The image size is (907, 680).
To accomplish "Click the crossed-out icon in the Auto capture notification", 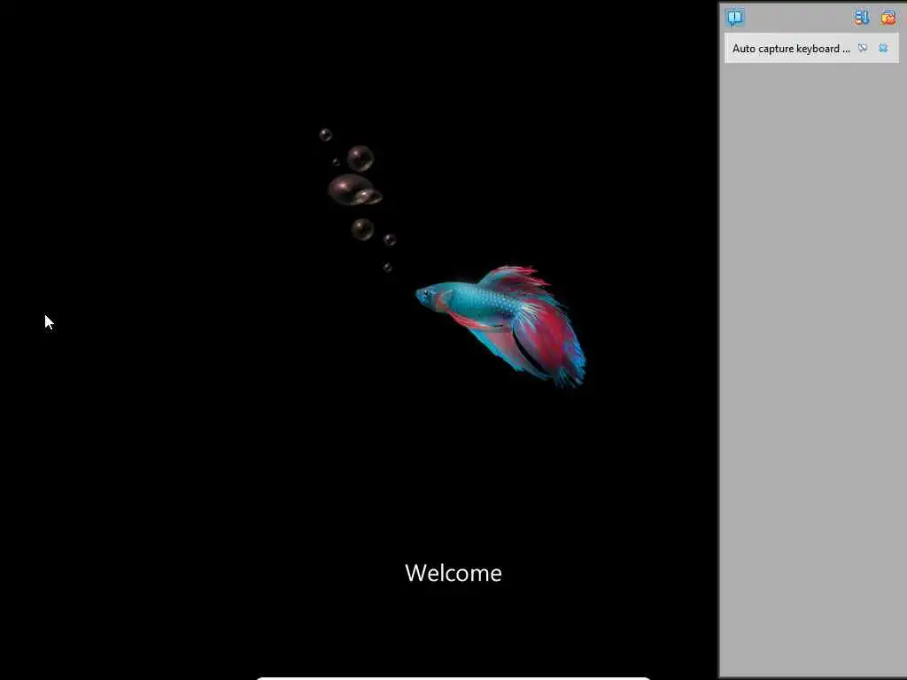I will tap(863, 49).
